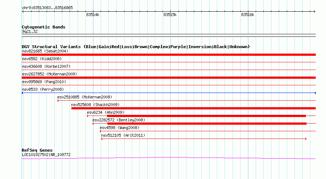Viewport: 326px width, 179px height.
Task: Open the nsv6582 (Kidd2008) variant label
Action: (x=42, y=59)
